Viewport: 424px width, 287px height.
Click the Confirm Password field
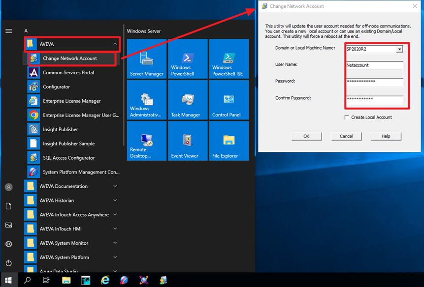point(375,100)
